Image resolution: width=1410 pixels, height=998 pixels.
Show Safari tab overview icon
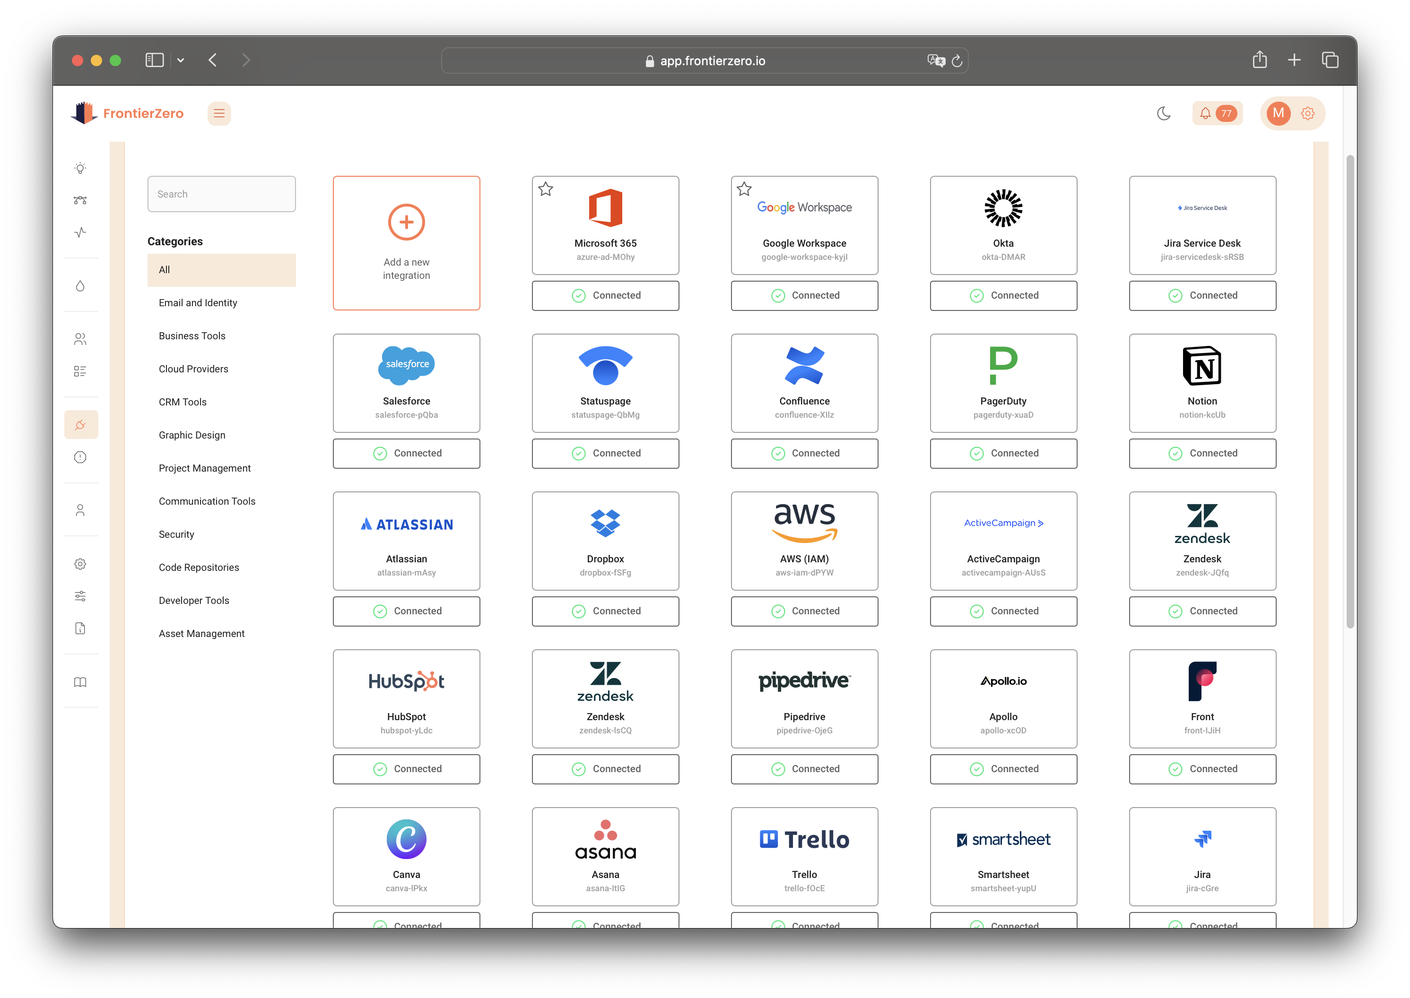point(1330,60)
